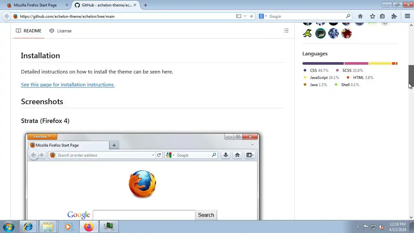Open 'See this page for installation instructions' link
414x233 pixels.
68,84
